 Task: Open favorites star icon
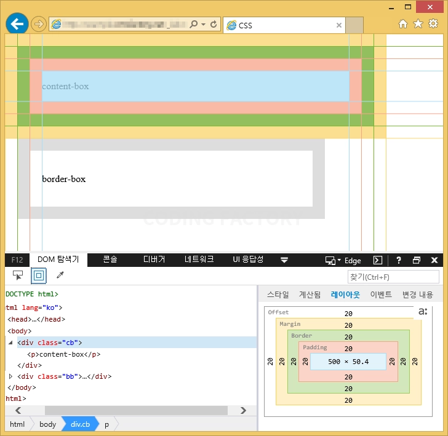418,24
